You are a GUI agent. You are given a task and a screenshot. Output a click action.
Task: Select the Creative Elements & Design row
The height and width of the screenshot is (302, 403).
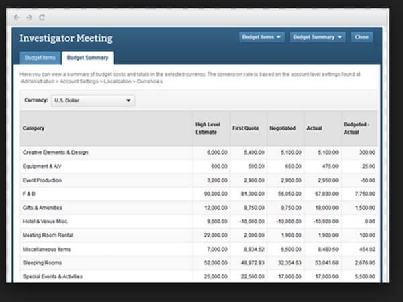(x=55, y=153)
